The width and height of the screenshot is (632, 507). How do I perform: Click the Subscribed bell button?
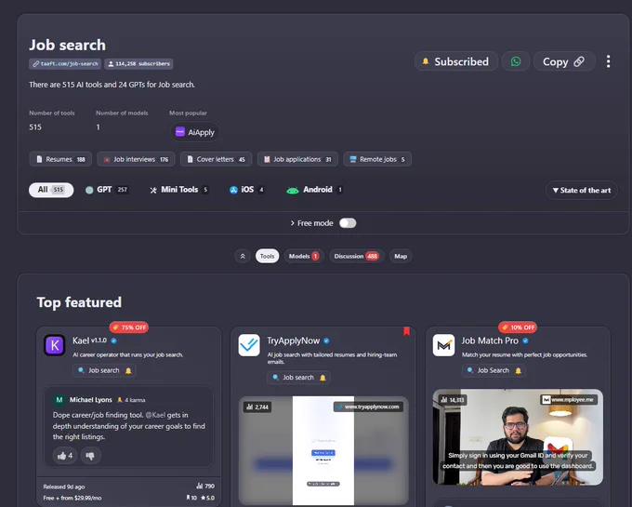pyautogui.click(x=455, y=61)
